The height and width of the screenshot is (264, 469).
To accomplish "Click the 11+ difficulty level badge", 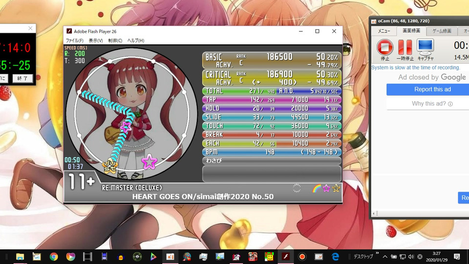I will tap(81, 181).
